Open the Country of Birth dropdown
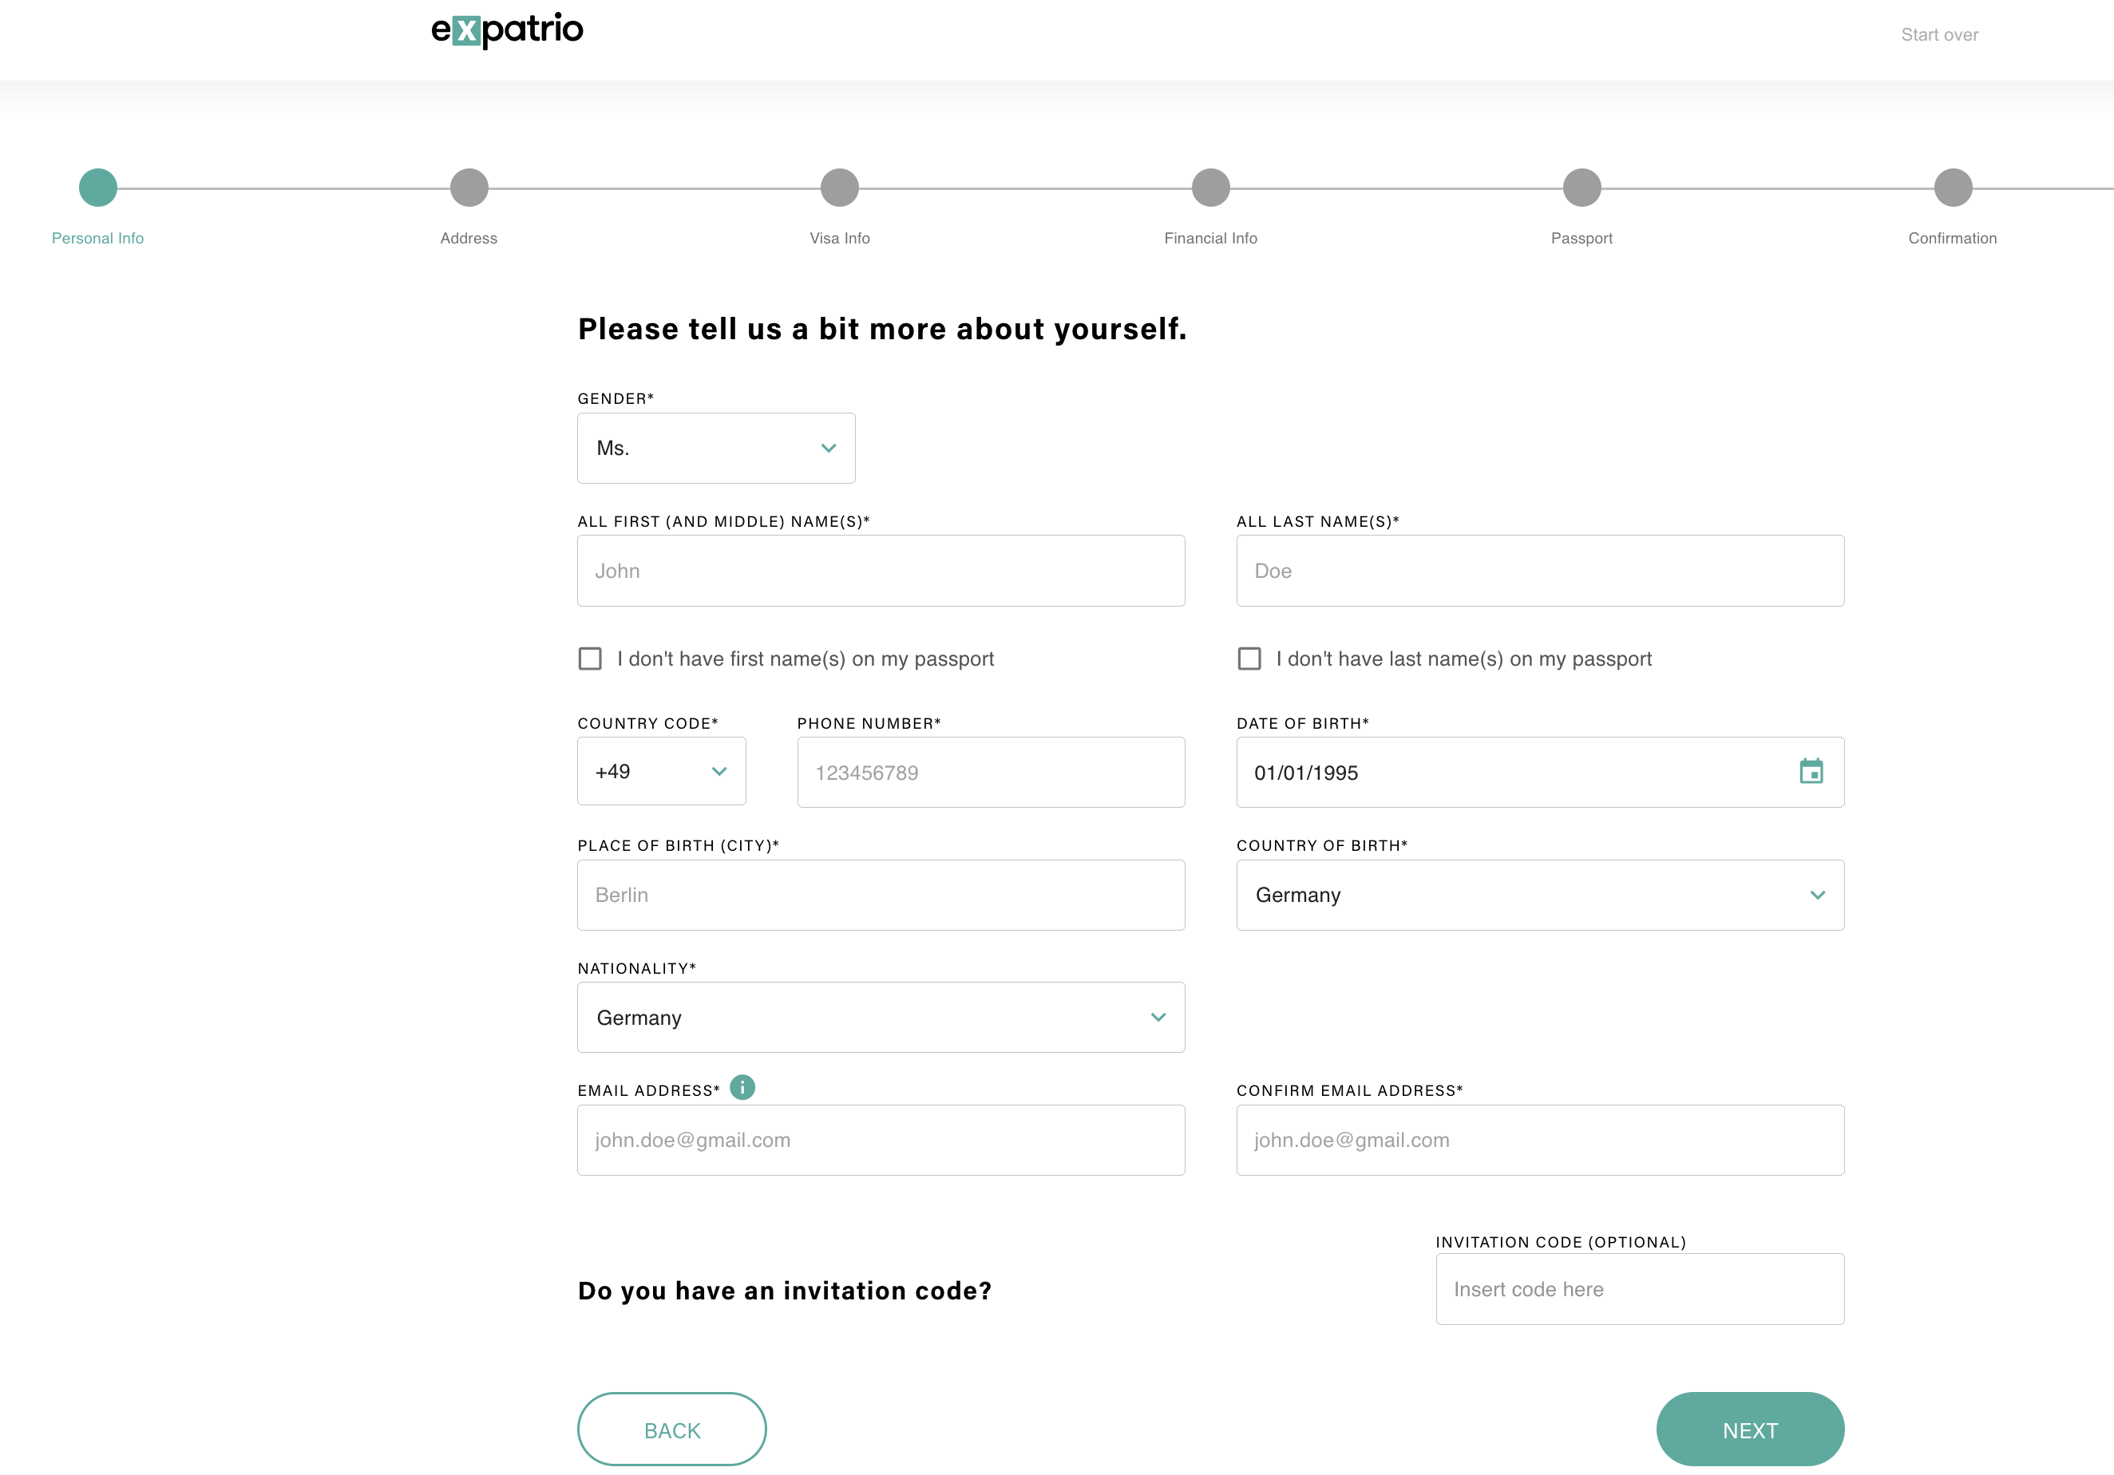Viewport: 2114px width, 1475px height. point(1539,895)
